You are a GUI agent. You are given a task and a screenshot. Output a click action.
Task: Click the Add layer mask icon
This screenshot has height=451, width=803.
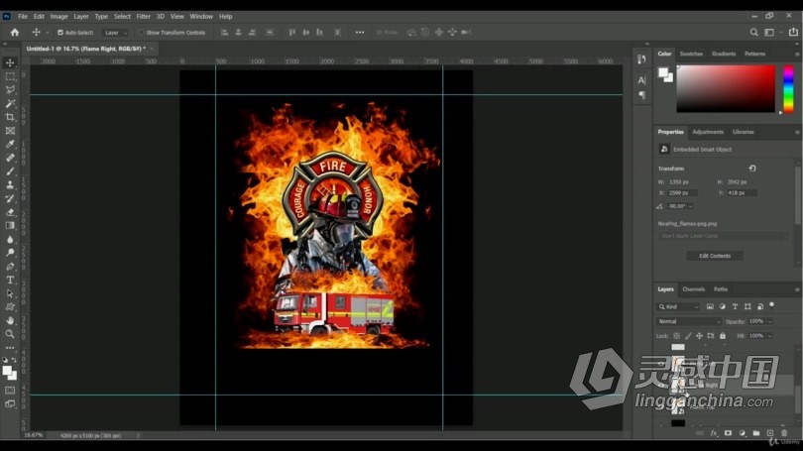[728, 433]
